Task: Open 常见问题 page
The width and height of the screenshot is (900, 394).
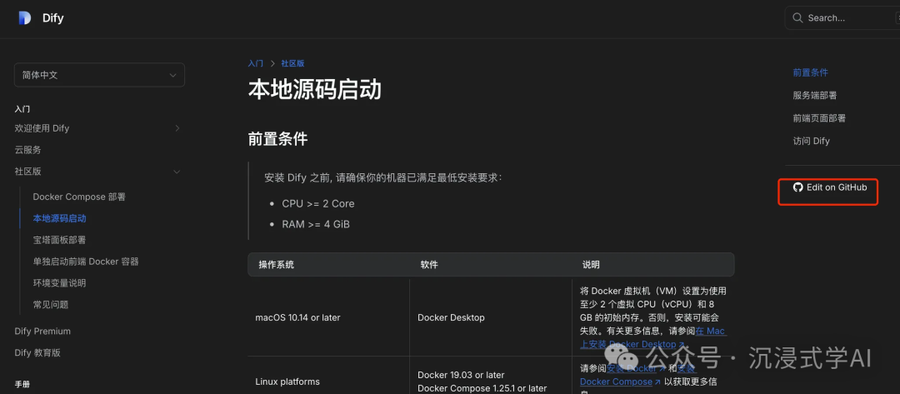Action: (51, 305)
